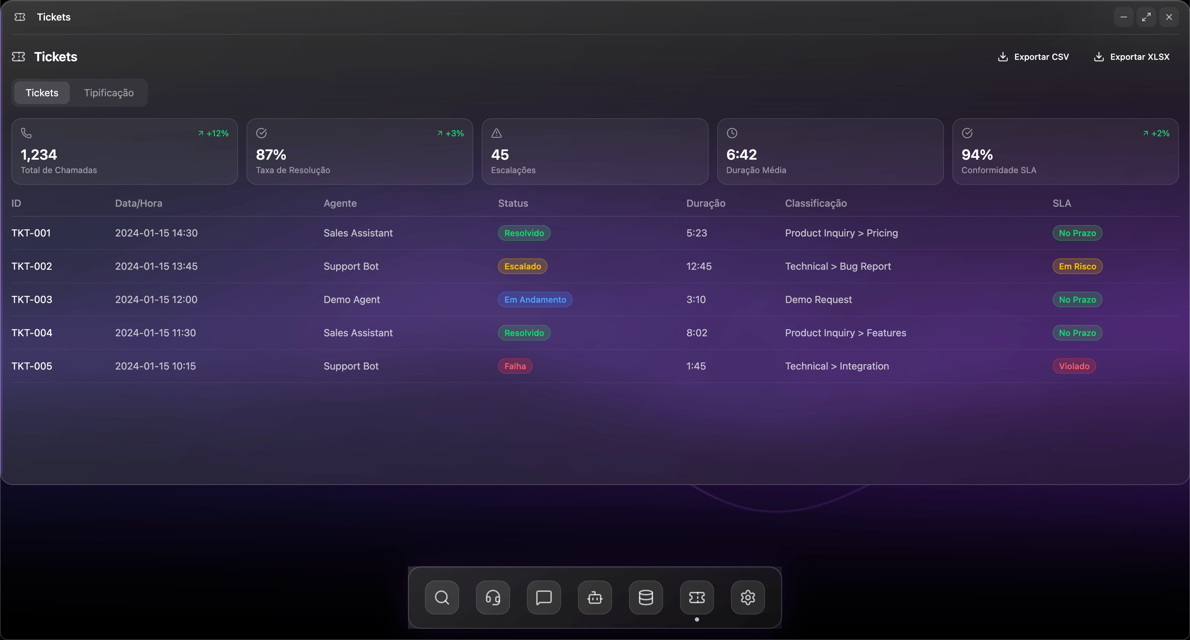Image resolution: width=1190 pixels, height=640 pixels.
Task: Click the clock icon on Duração Média card
Action: pos(732,133)
